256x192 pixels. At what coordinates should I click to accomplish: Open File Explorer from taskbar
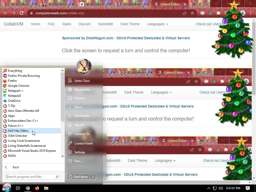coord(46,188)
